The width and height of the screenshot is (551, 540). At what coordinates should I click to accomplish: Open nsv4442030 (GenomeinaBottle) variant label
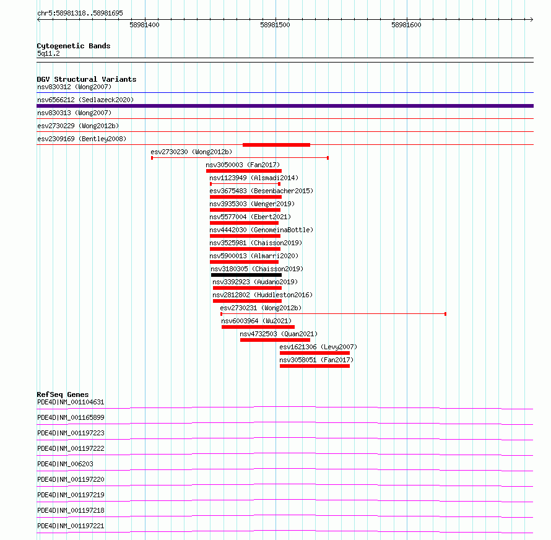(261, 230)
